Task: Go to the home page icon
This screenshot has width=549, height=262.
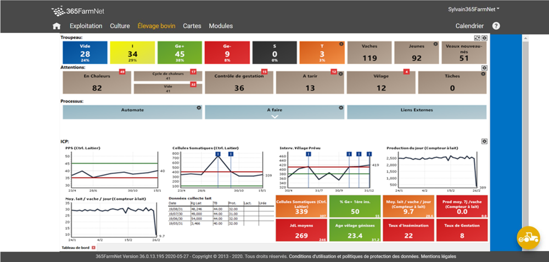Action: 56,26
